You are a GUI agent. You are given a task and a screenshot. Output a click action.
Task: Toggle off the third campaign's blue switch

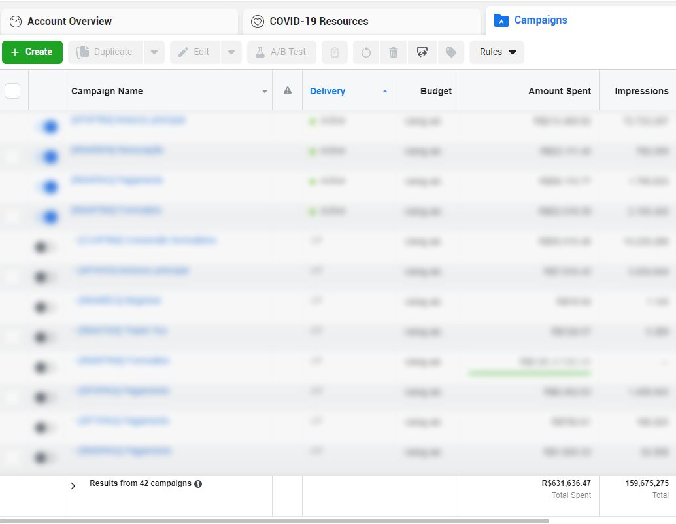[x=46, y=187]
